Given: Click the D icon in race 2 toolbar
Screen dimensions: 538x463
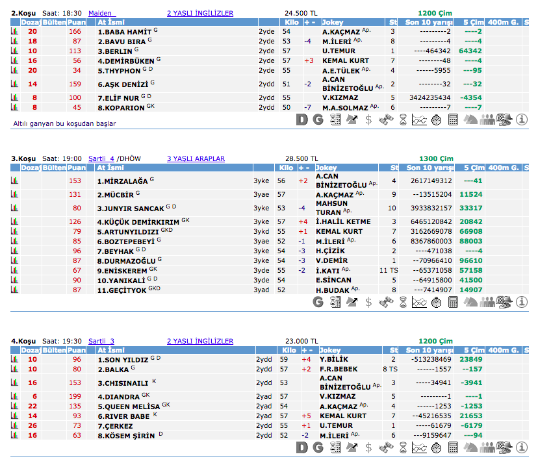Looking at the screenshot, I should coord(301,119).
